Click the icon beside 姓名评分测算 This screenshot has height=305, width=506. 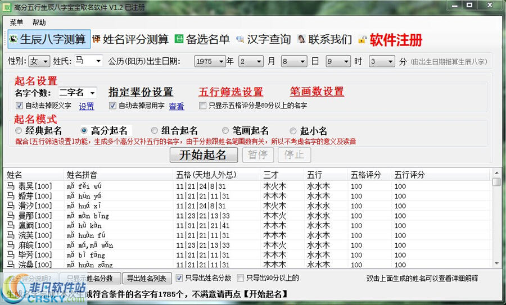[x=96, y=39]
